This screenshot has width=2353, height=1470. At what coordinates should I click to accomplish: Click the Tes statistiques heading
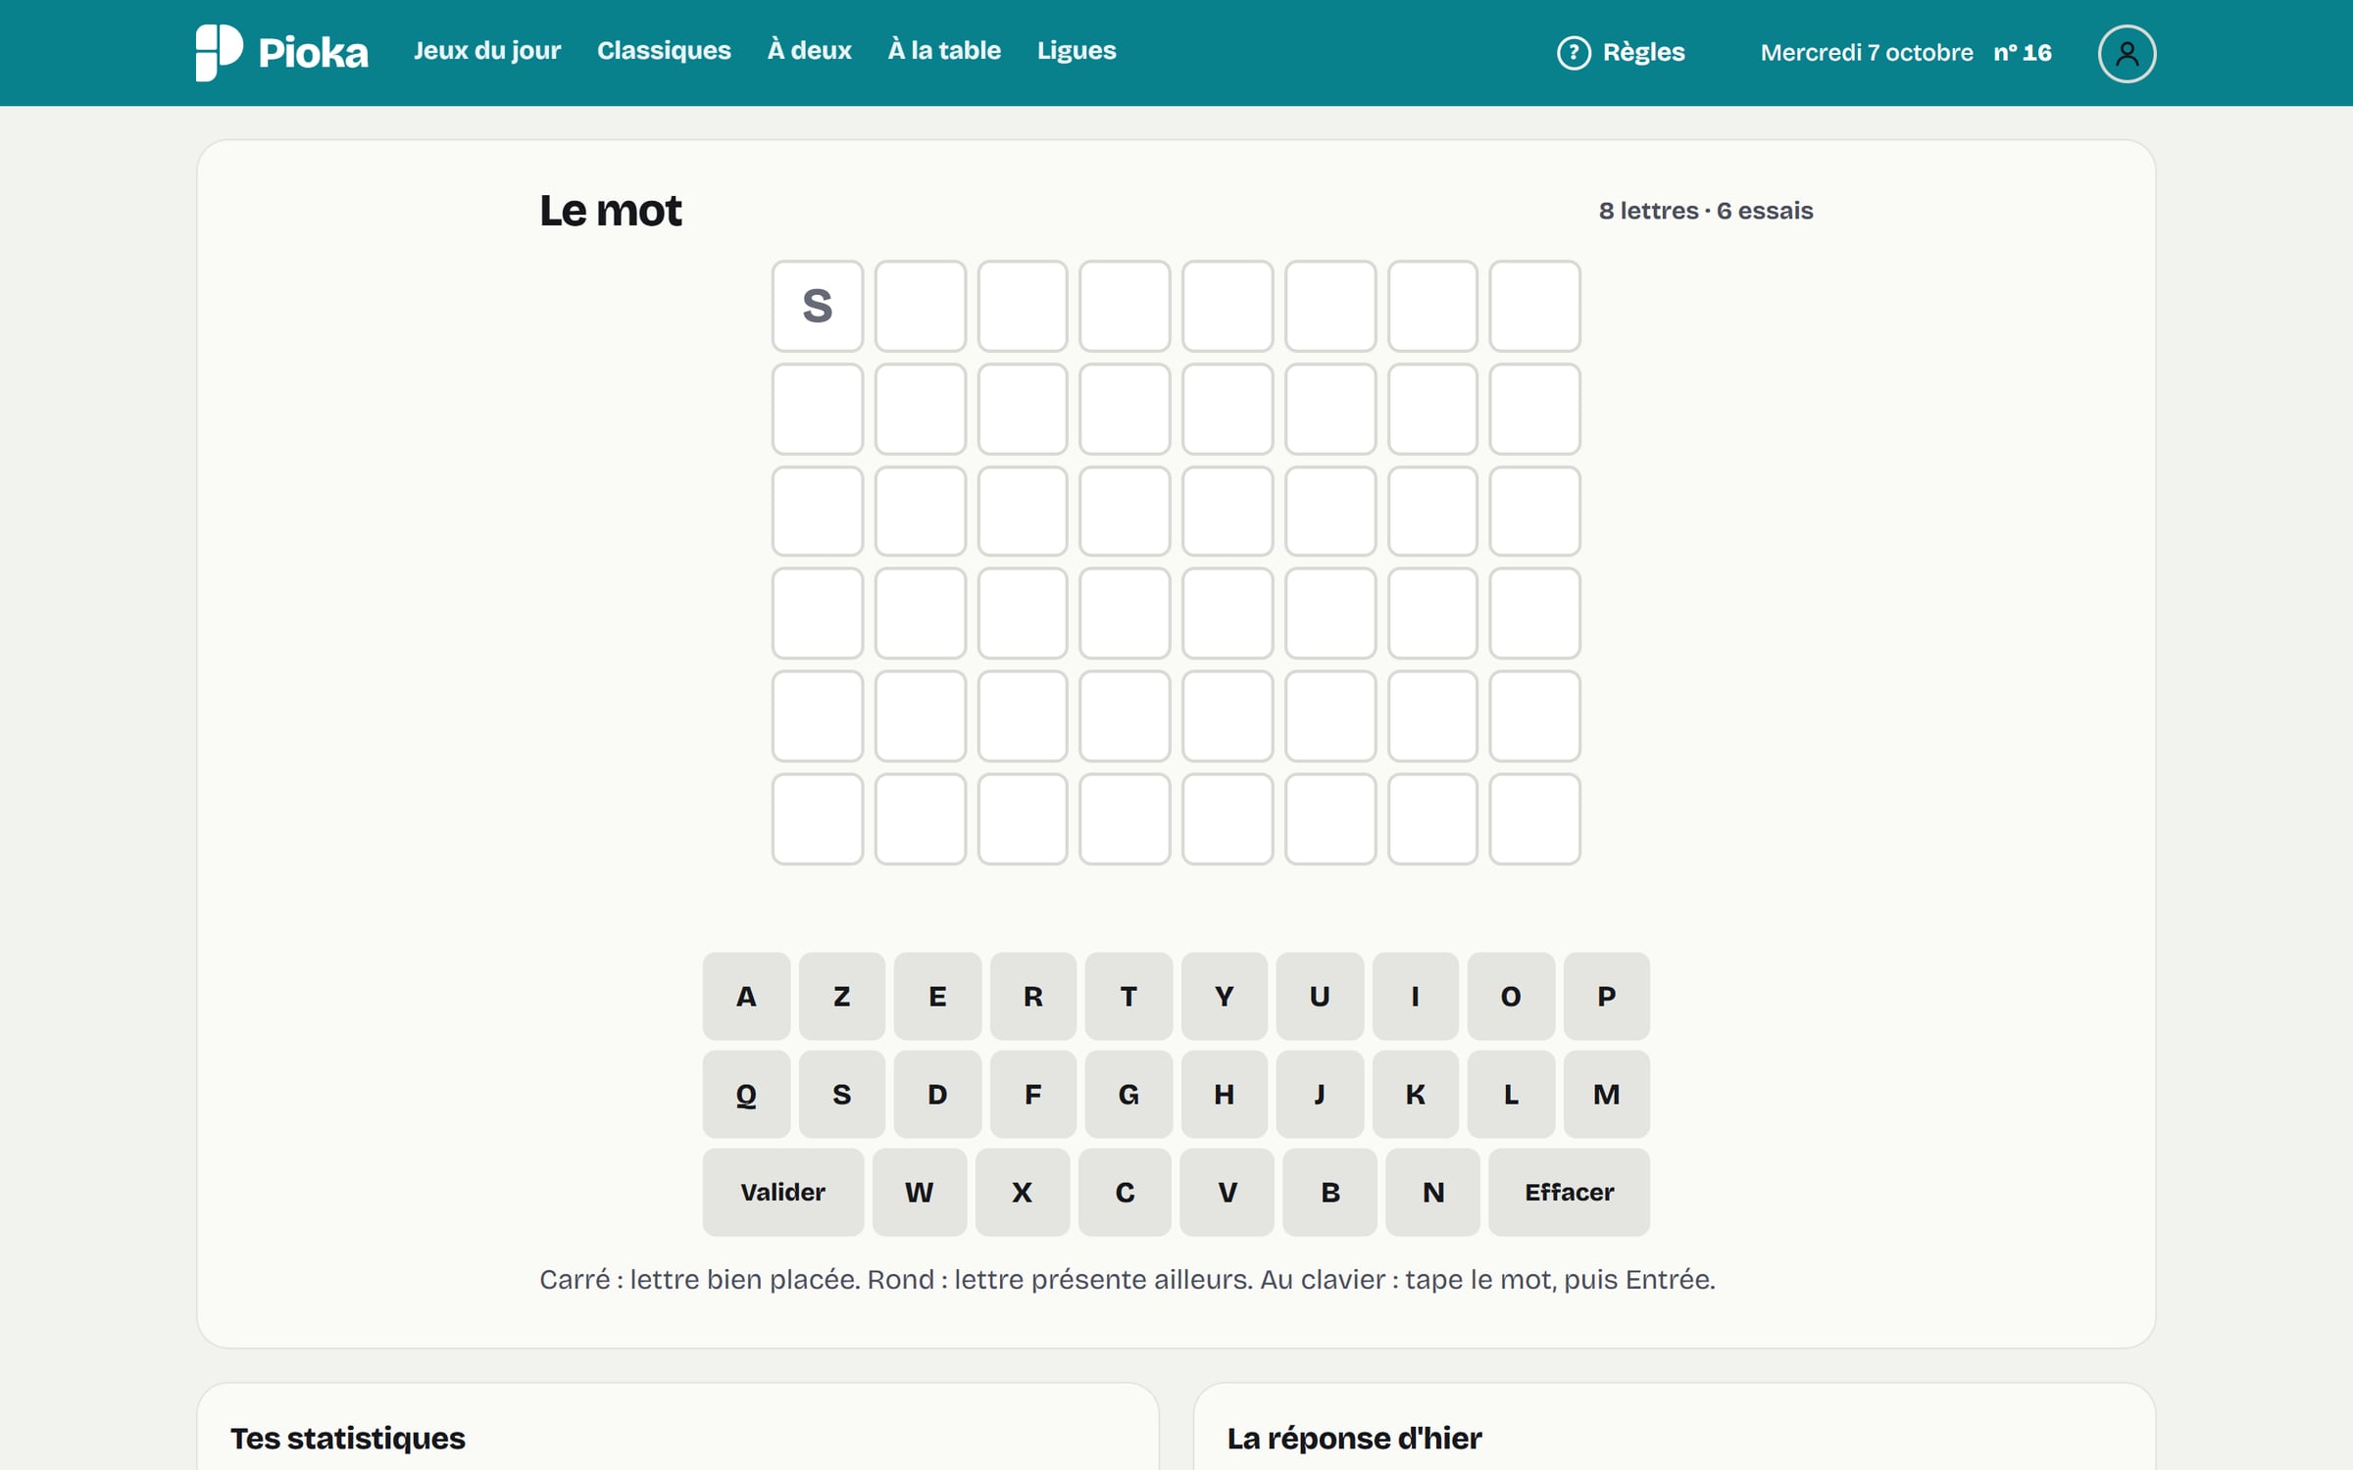[348, 1438]
